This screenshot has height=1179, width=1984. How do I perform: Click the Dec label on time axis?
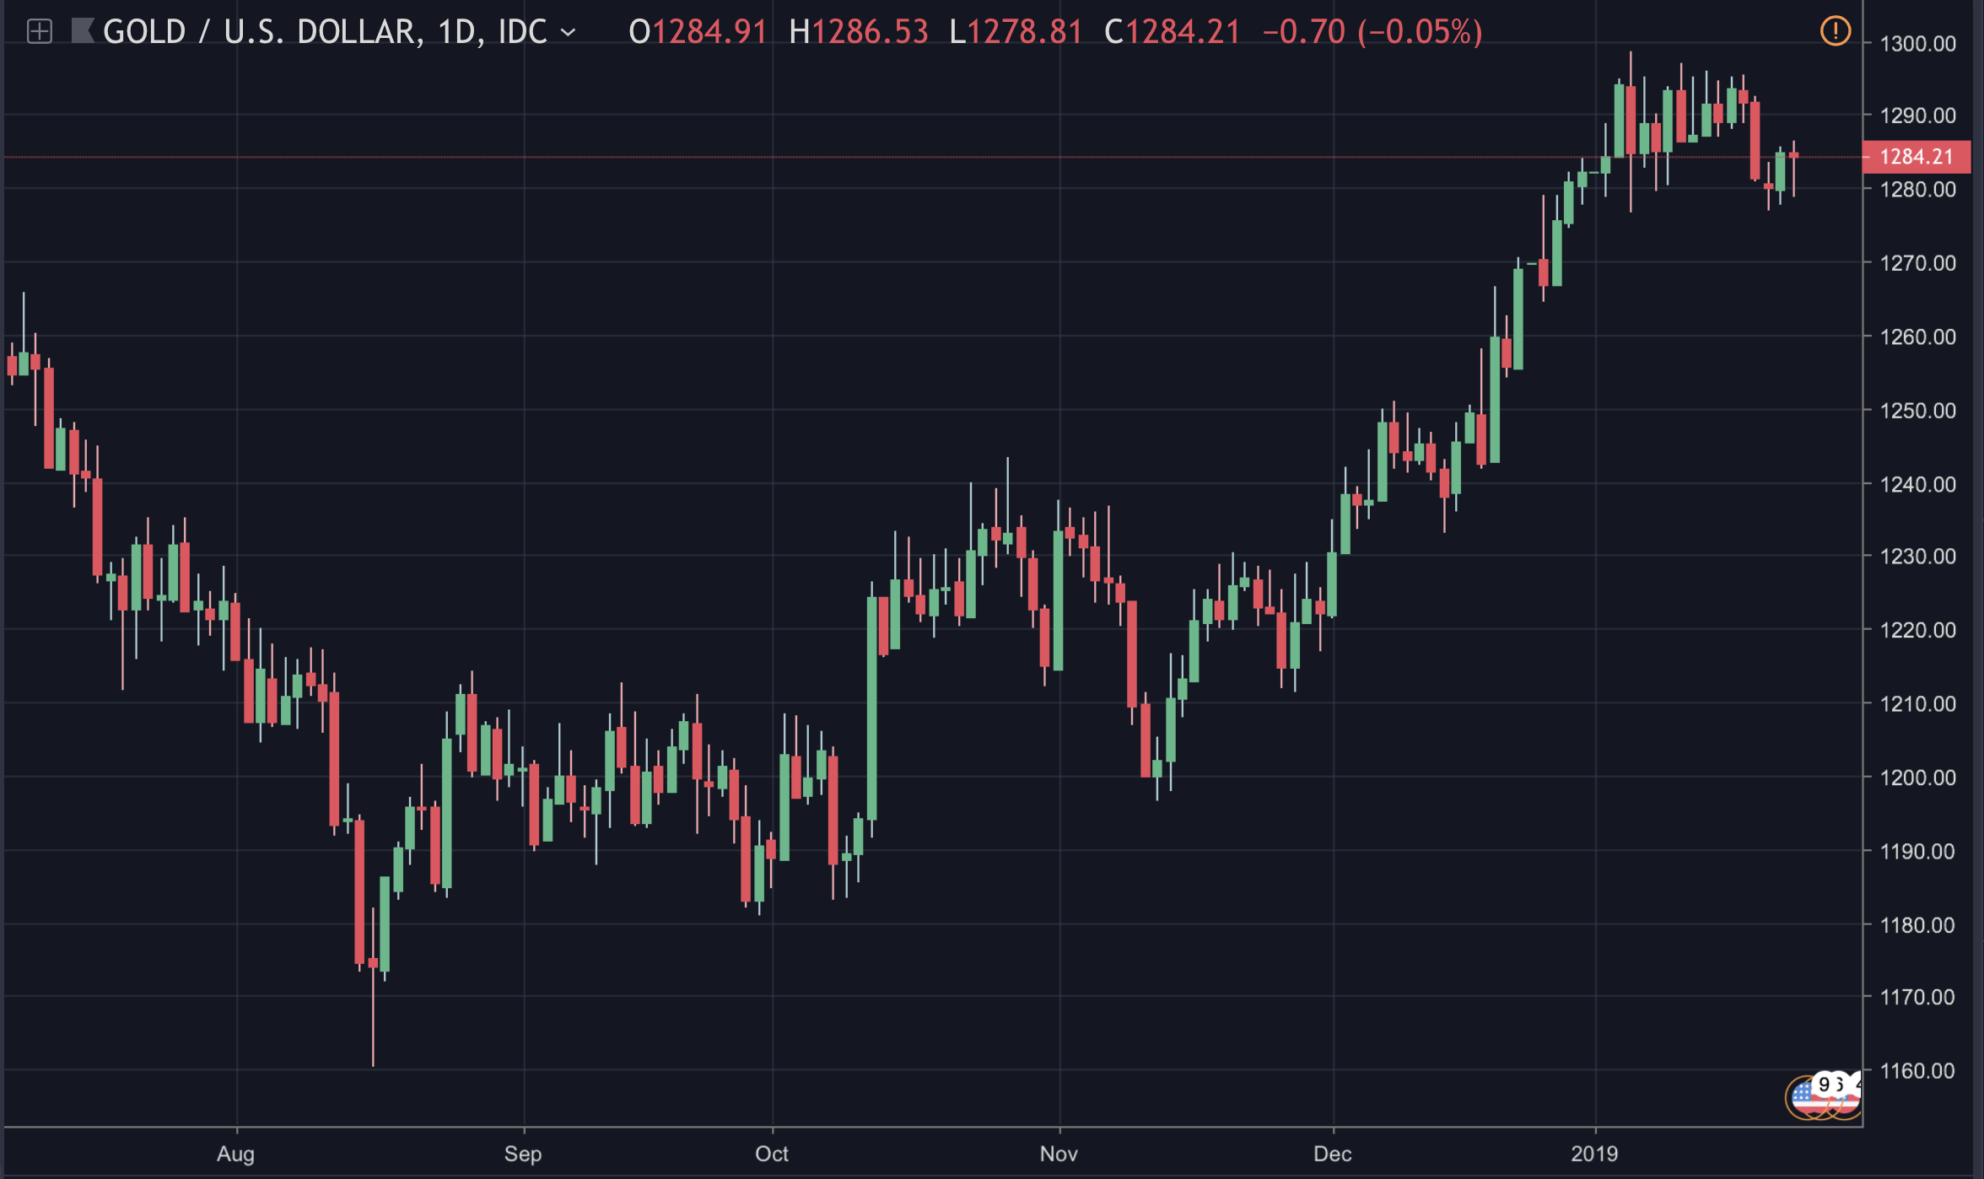(1333, 1154)
